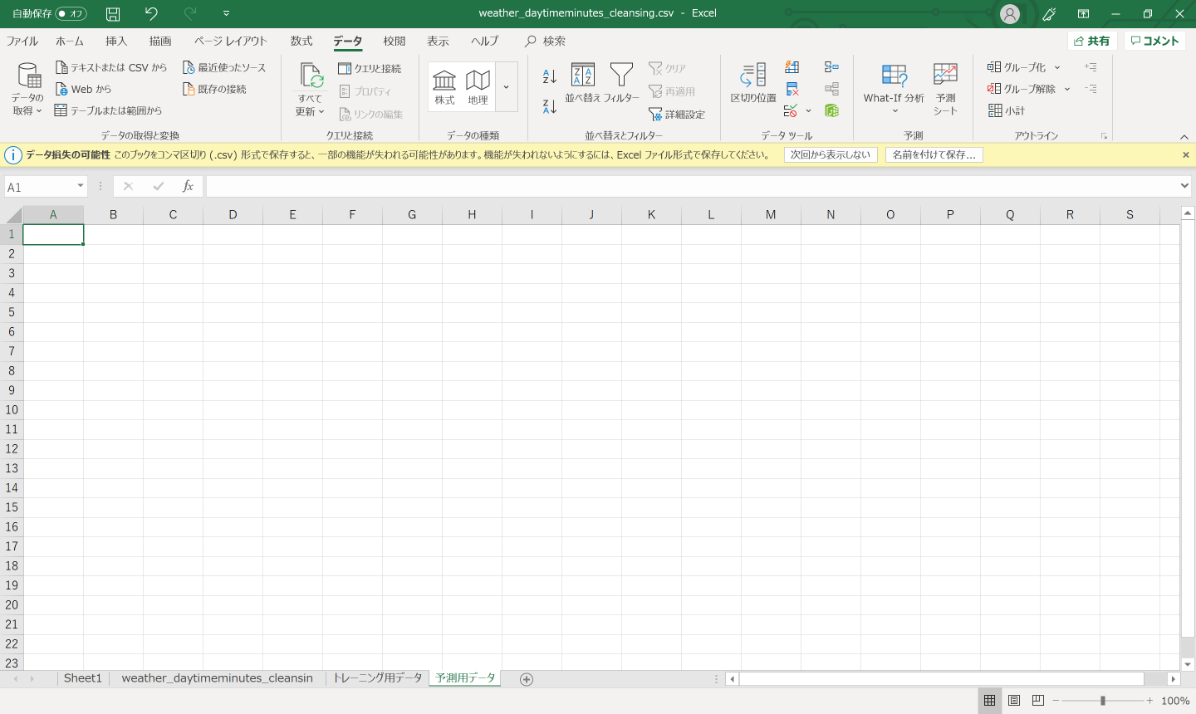
Task: Expand data types gallery arrow
Action: click(x=507, y=86)
